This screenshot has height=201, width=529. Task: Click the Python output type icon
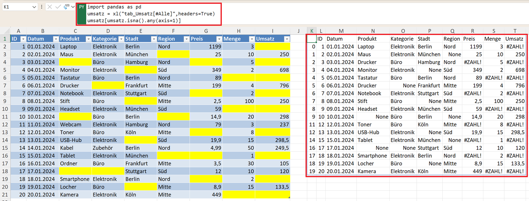[x=66, y=7]
